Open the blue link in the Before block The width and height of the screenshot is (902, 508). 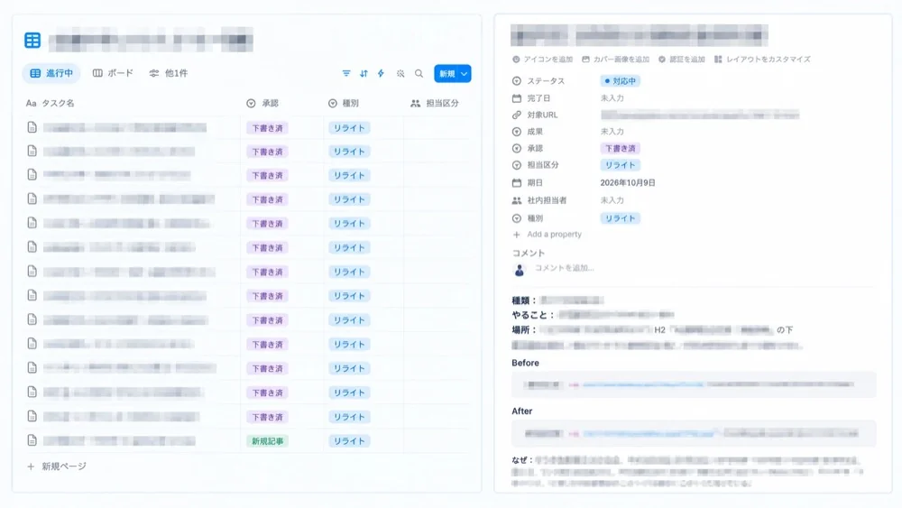click(x=642, y=384)
